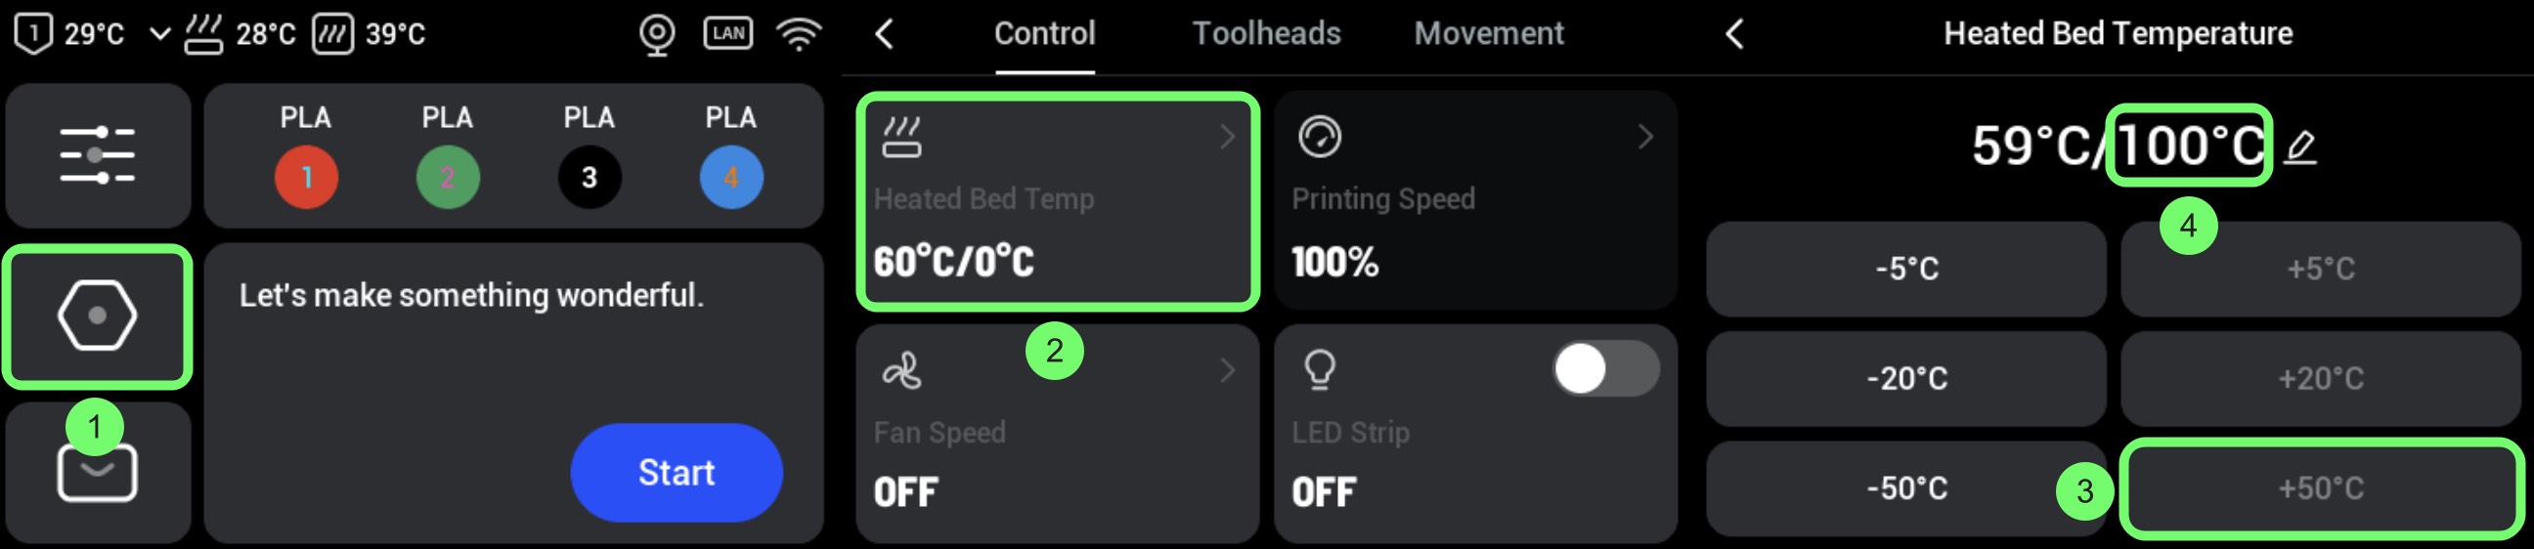This screenshot has width=2534, height=549.
Task: Select the blue PLA filament slot 4
Action: pyautogui.click(x=731, y=177)
